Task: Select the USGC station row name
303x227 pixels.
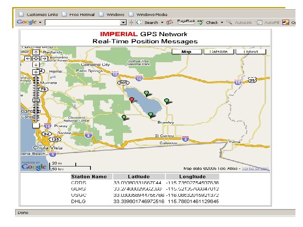Action: (x=79, y=195)
